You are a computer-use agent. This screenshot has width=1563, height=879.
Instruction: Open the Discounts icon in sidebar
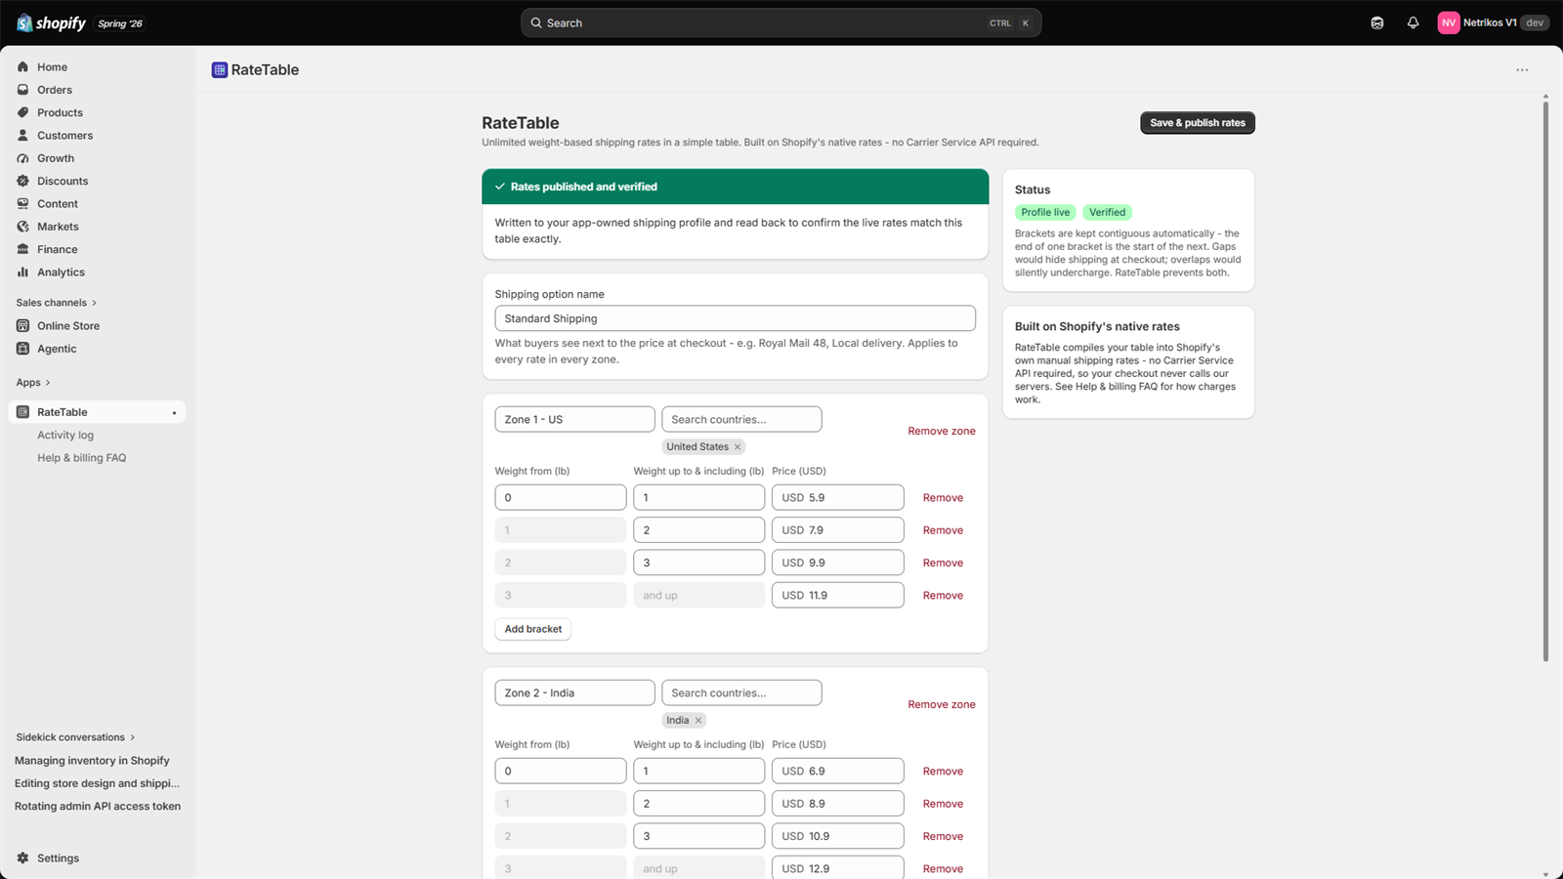[22, 181]
